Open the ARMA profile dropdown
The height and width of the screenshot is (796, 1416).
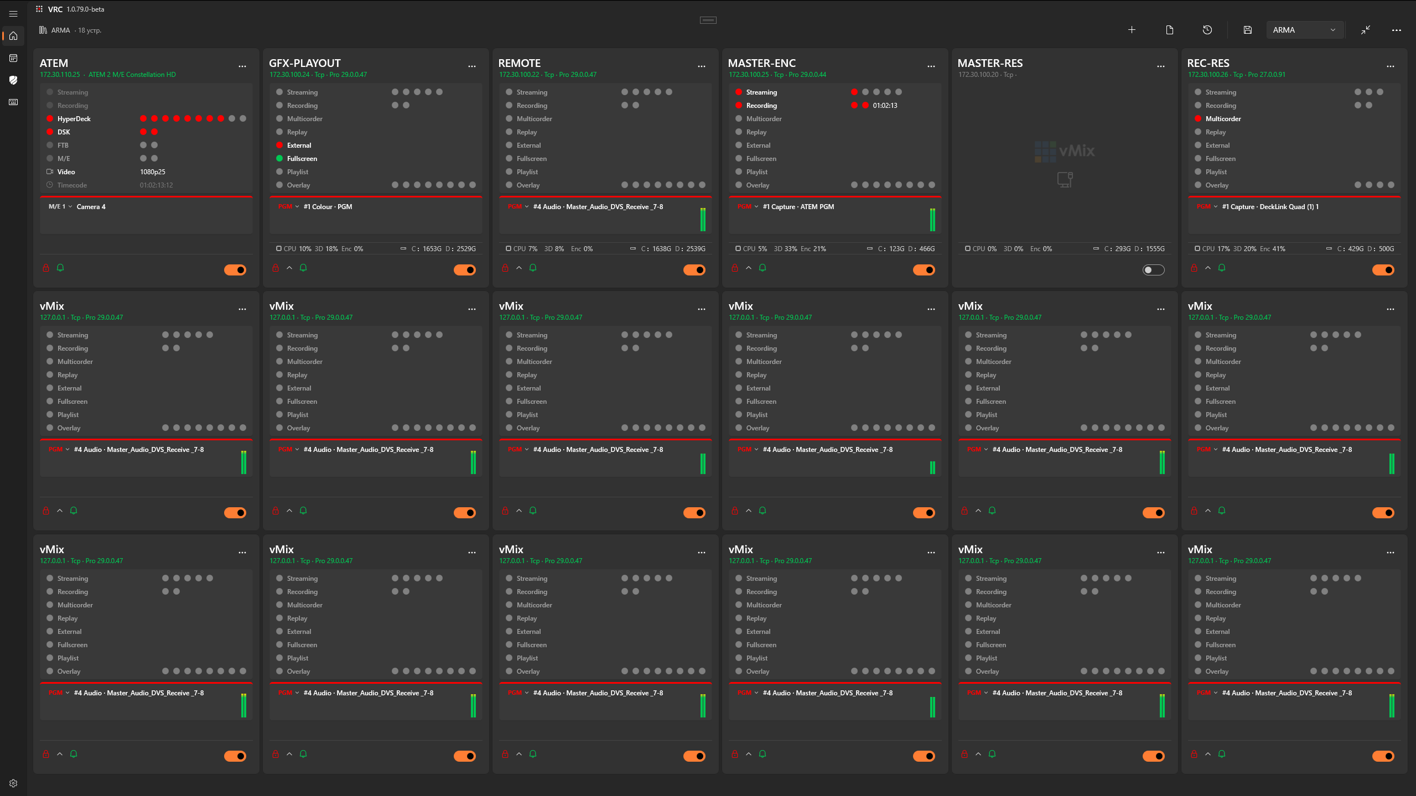click(x=1304, y=30)
